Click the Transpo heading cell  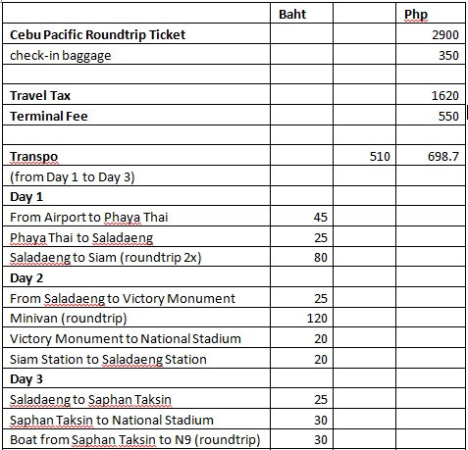click(136, 155)
